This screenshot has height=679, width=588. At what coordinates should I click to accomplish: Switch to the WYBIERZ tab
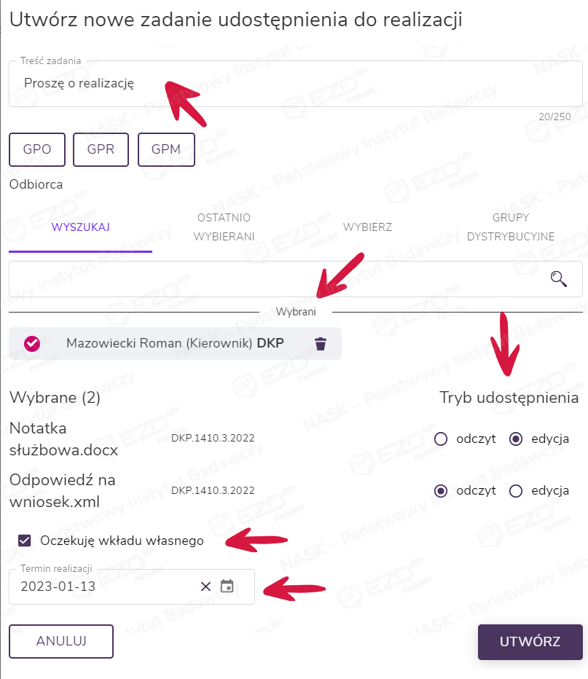(x=367, y=227)
